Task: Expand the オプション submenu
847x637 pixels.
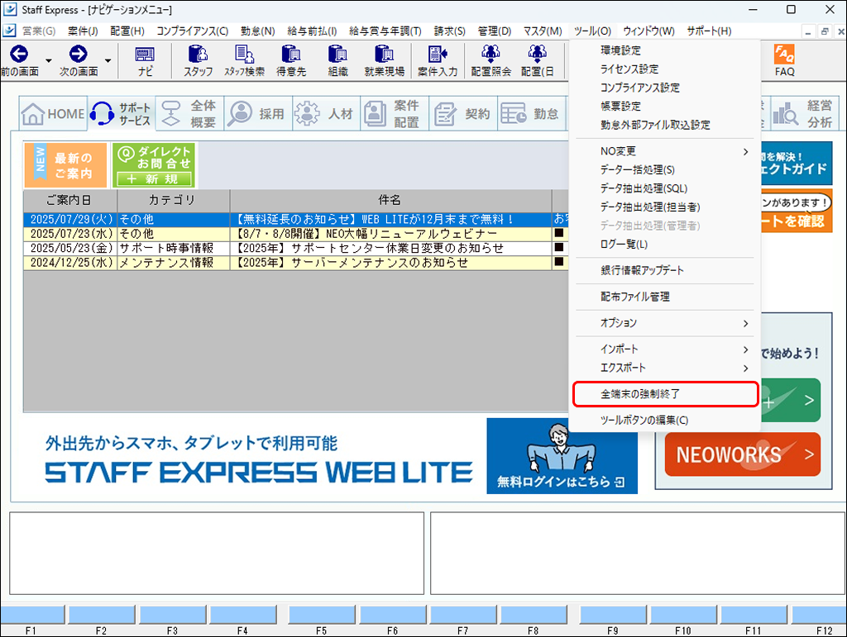Action: point(664,323)
